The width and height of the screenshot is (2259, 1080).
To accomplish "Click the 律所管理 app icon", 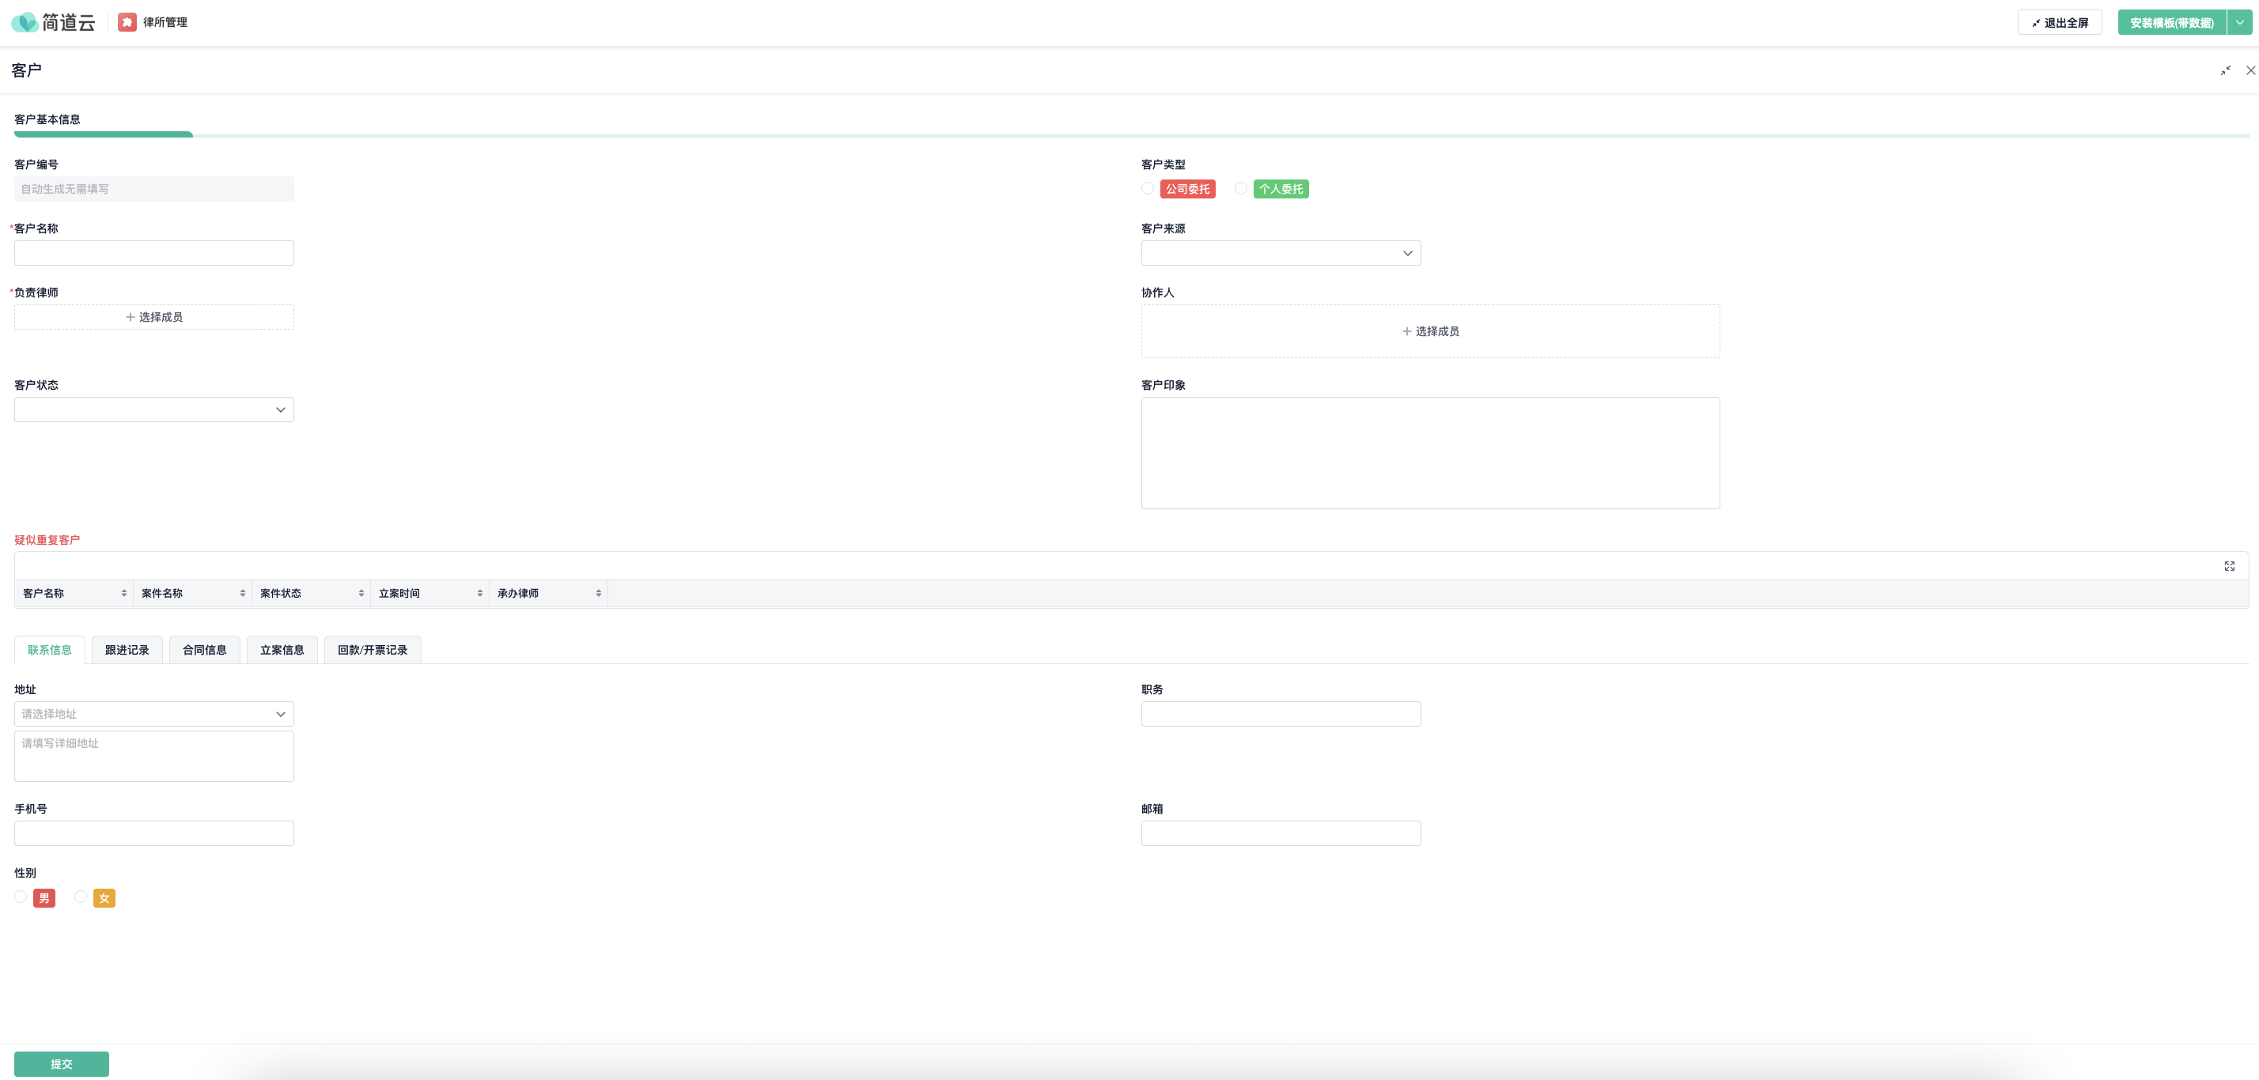I will [x=127, y=22].
